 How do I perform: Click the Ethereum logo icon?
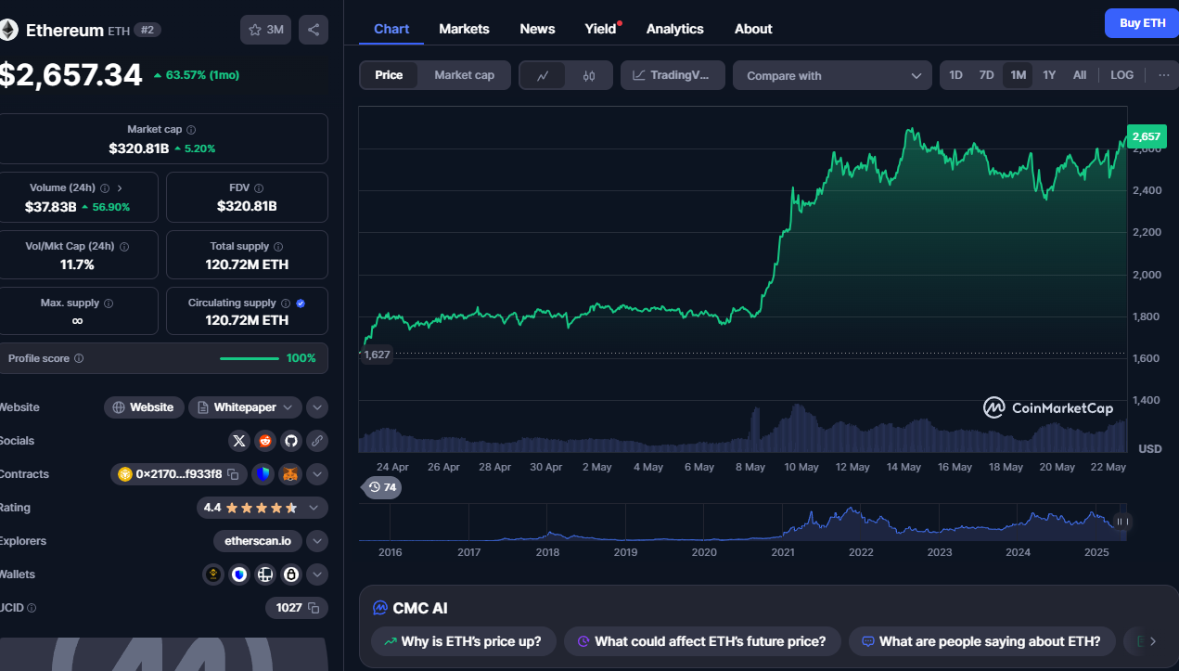(8, 30)
